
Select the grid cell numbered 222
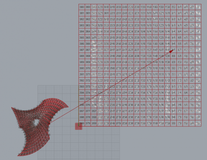pyautogui.click(x=131, y=19)
